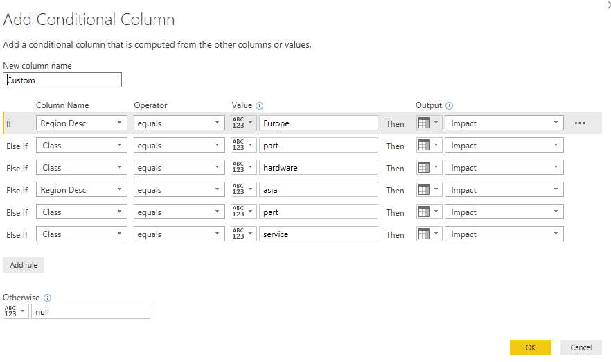
Task: Click the info icon next to Otherwise
Action: tap(48, 298)
